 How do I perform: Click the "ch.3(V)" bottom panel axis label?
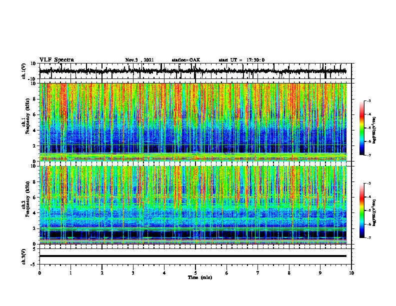tap(24, 257)
